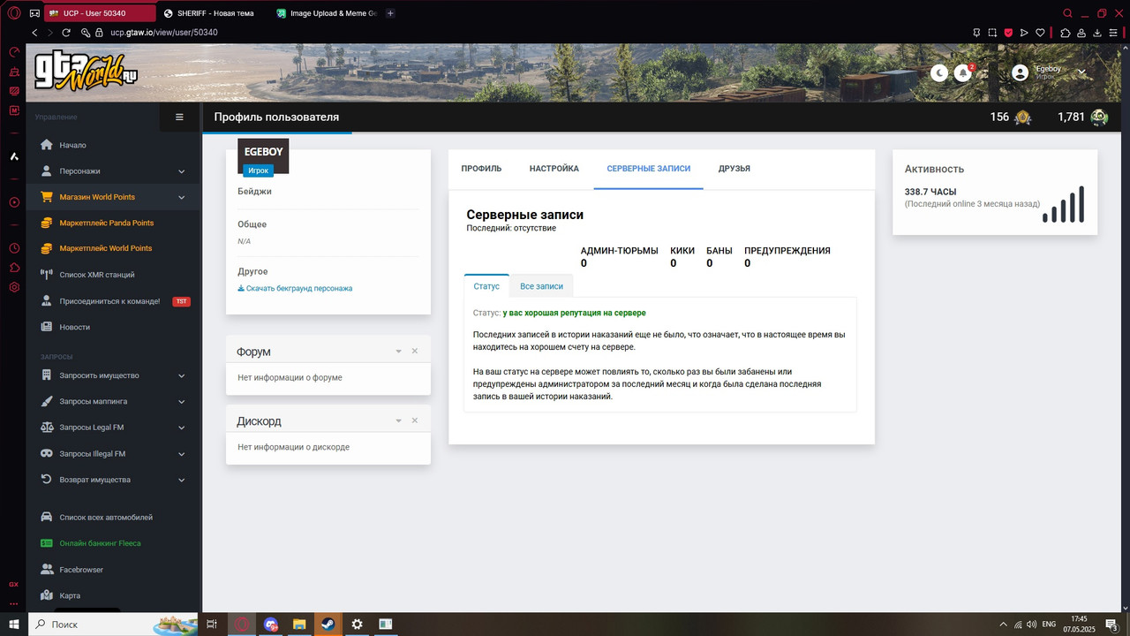Viewport: 1130px width, 636px height.
Task: Expand the Магазин World Points submenu
Action: 181,197
